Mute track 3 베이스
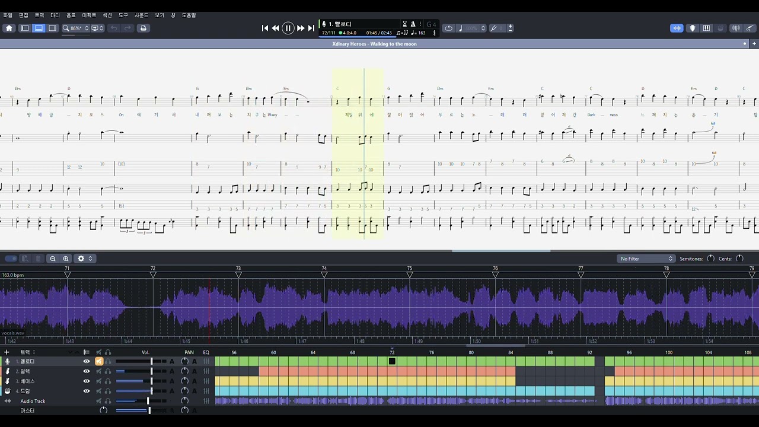The image size is (759, 427). (x=99, y=381)
